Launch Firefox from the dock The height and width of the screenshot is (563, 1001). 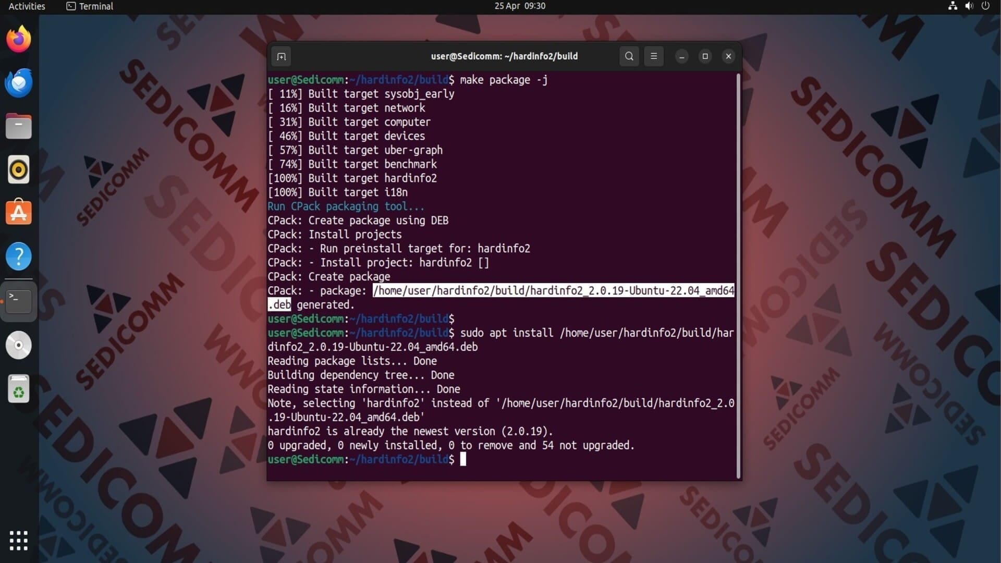pos(19,40)
